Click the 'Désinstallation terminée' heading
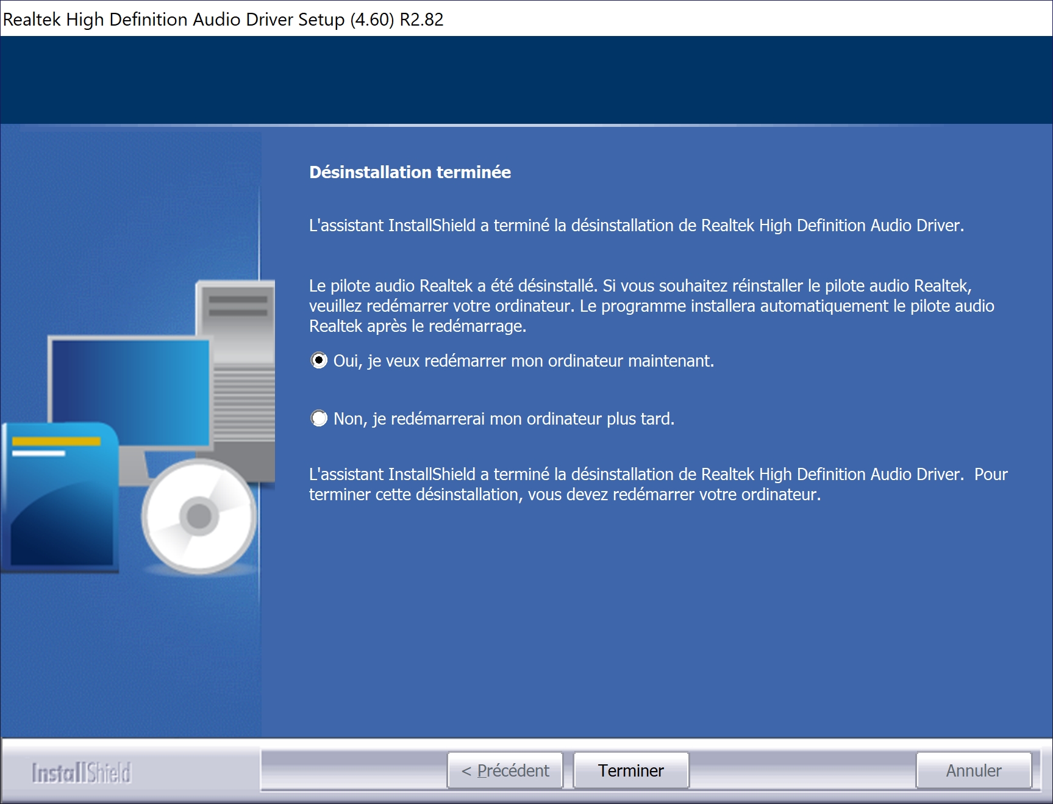 pos(410,172)
